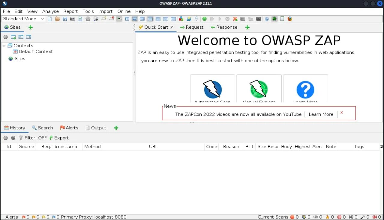Open Options via the gear icon

88,19
